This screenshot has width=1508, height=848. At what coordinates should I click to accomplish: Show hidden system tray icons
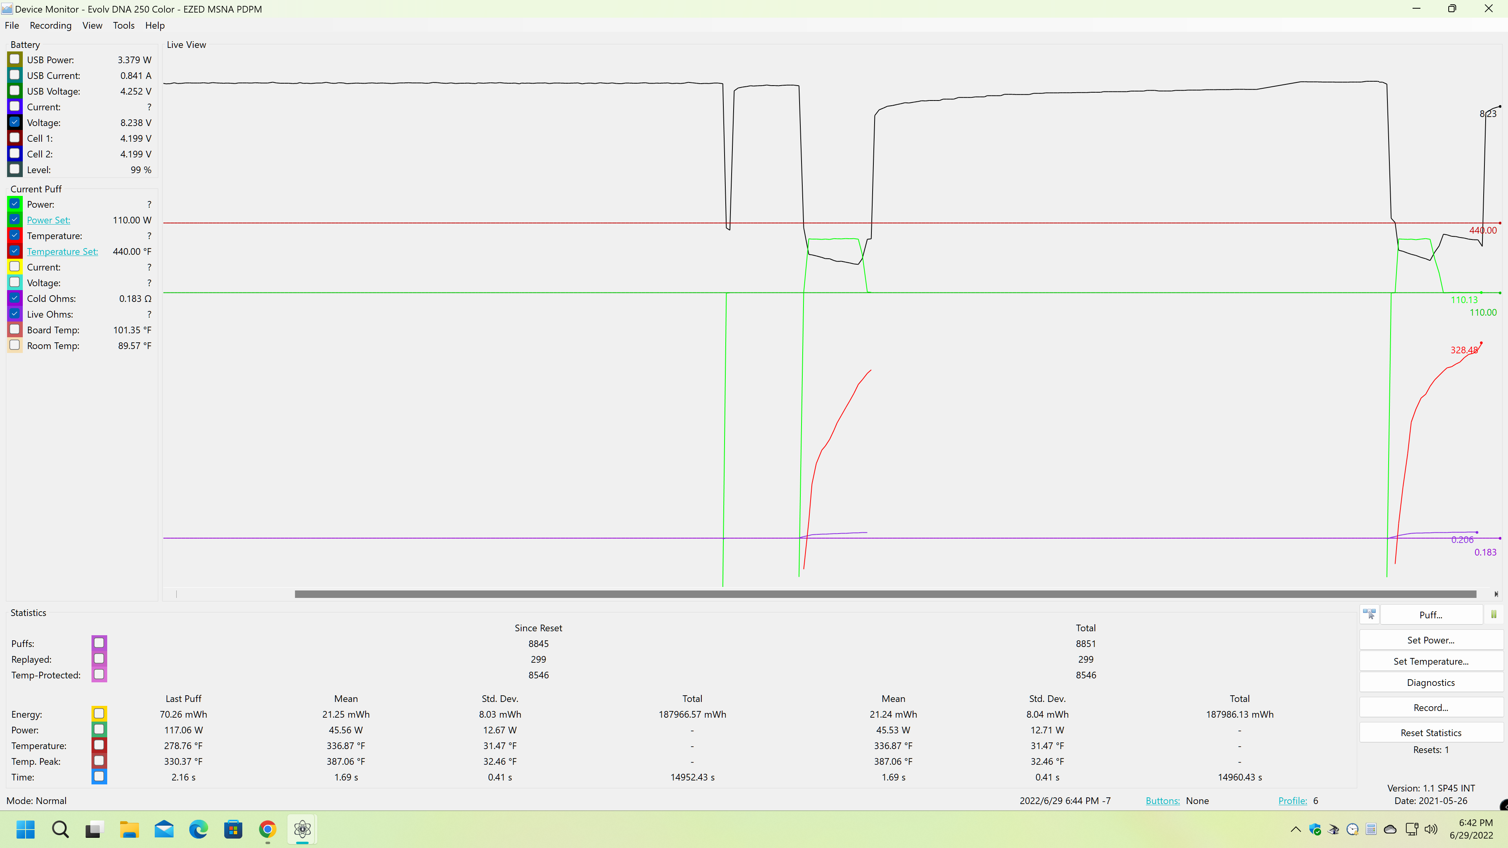point(1296,829)
